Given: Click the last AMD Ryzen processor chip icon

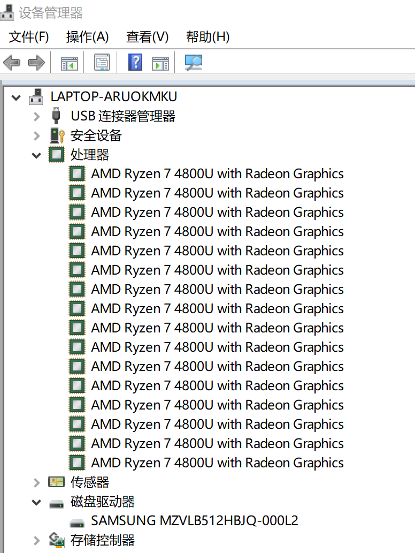Looking at the screenshot, I should tap(77, 463).
